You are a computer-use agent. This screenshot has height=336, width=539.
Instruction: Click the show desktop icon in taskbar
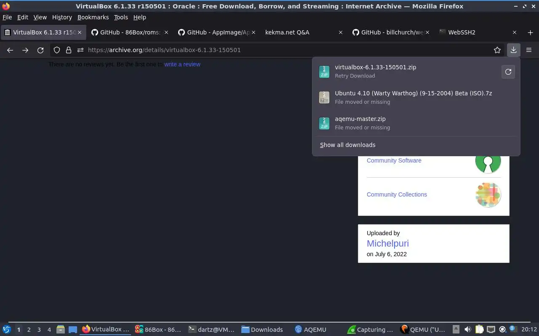[x=73, y=330]
